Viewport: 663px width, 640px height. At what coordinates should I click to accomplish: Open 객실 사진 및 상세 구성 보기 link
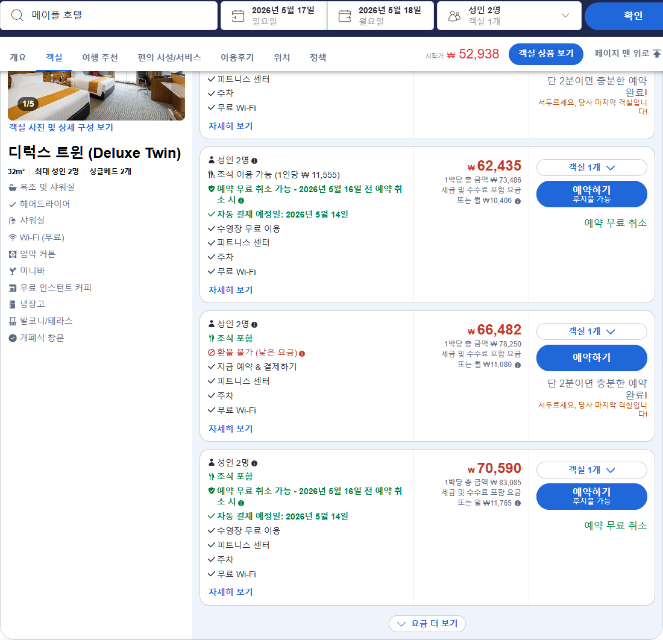61,127
